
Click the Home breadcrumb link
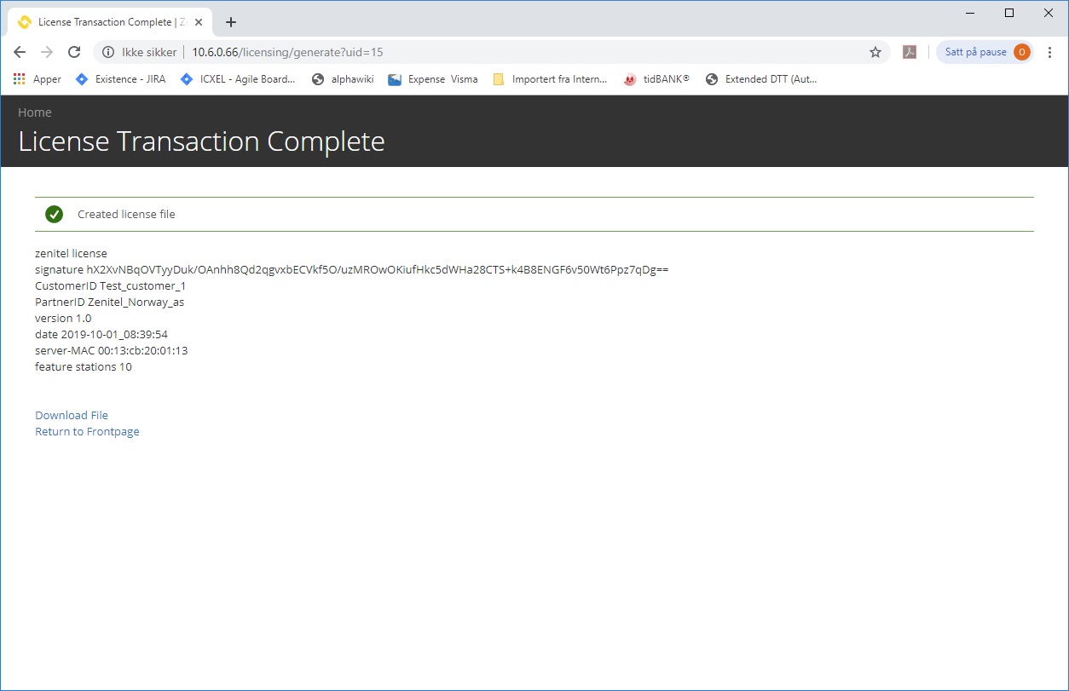pyautogui.click(x=35, y=112)
